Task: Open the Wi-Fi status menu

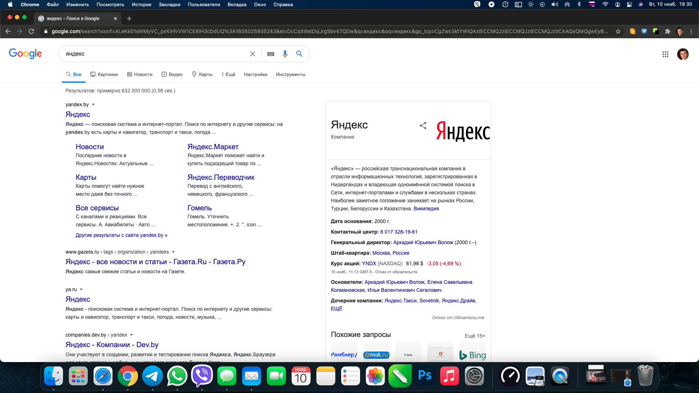Action: point(605,4)
